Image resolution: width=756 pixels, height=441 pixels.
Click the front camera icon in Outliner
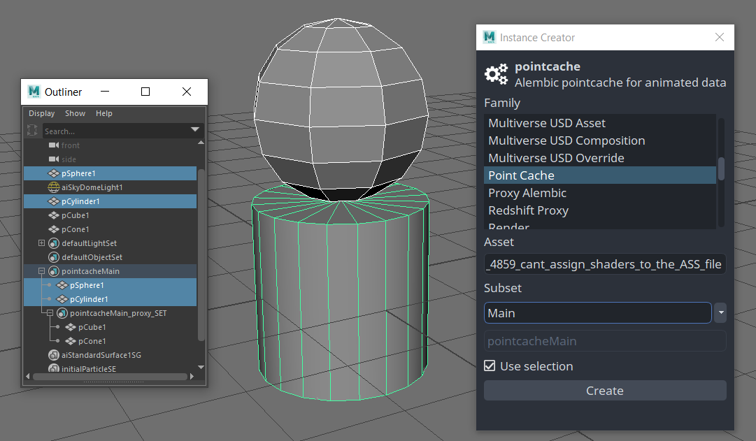click(54, 145)
